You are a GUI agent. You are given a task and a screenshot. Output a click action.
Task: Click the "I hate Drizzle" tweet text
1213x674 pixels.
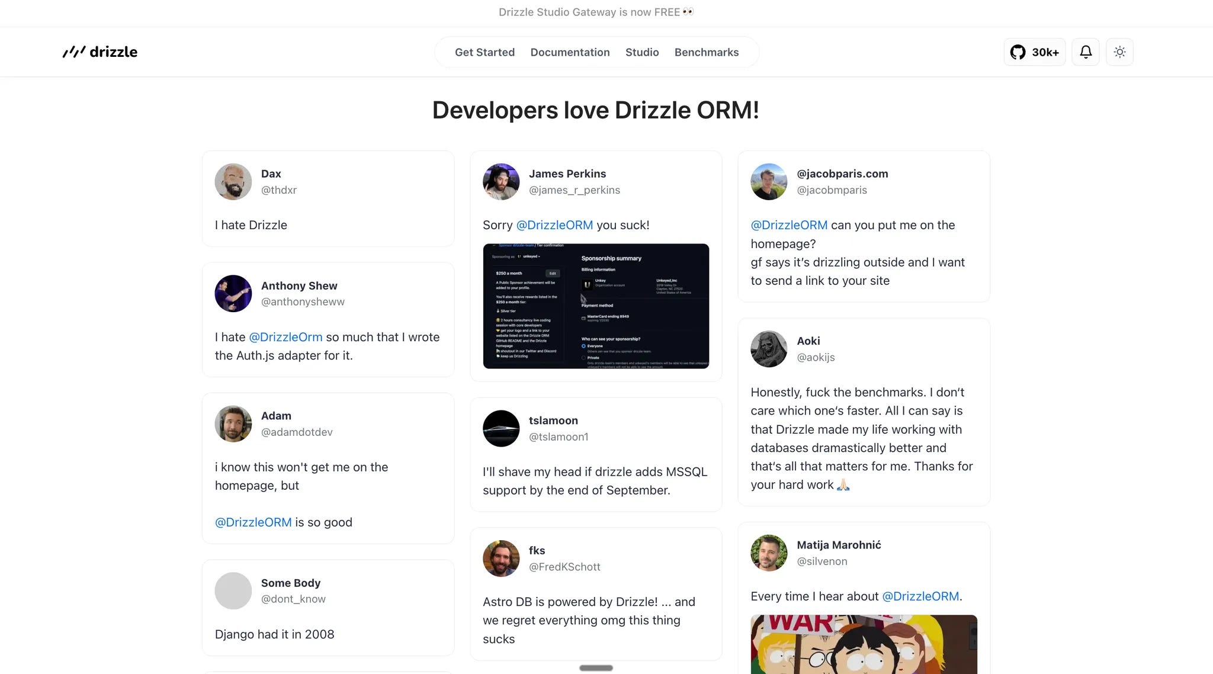point(251,225)
